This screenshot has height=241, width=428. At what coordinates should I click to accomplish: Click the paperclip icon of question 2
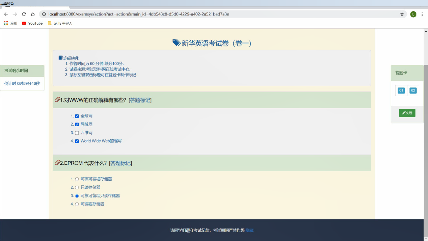[57, 163]
